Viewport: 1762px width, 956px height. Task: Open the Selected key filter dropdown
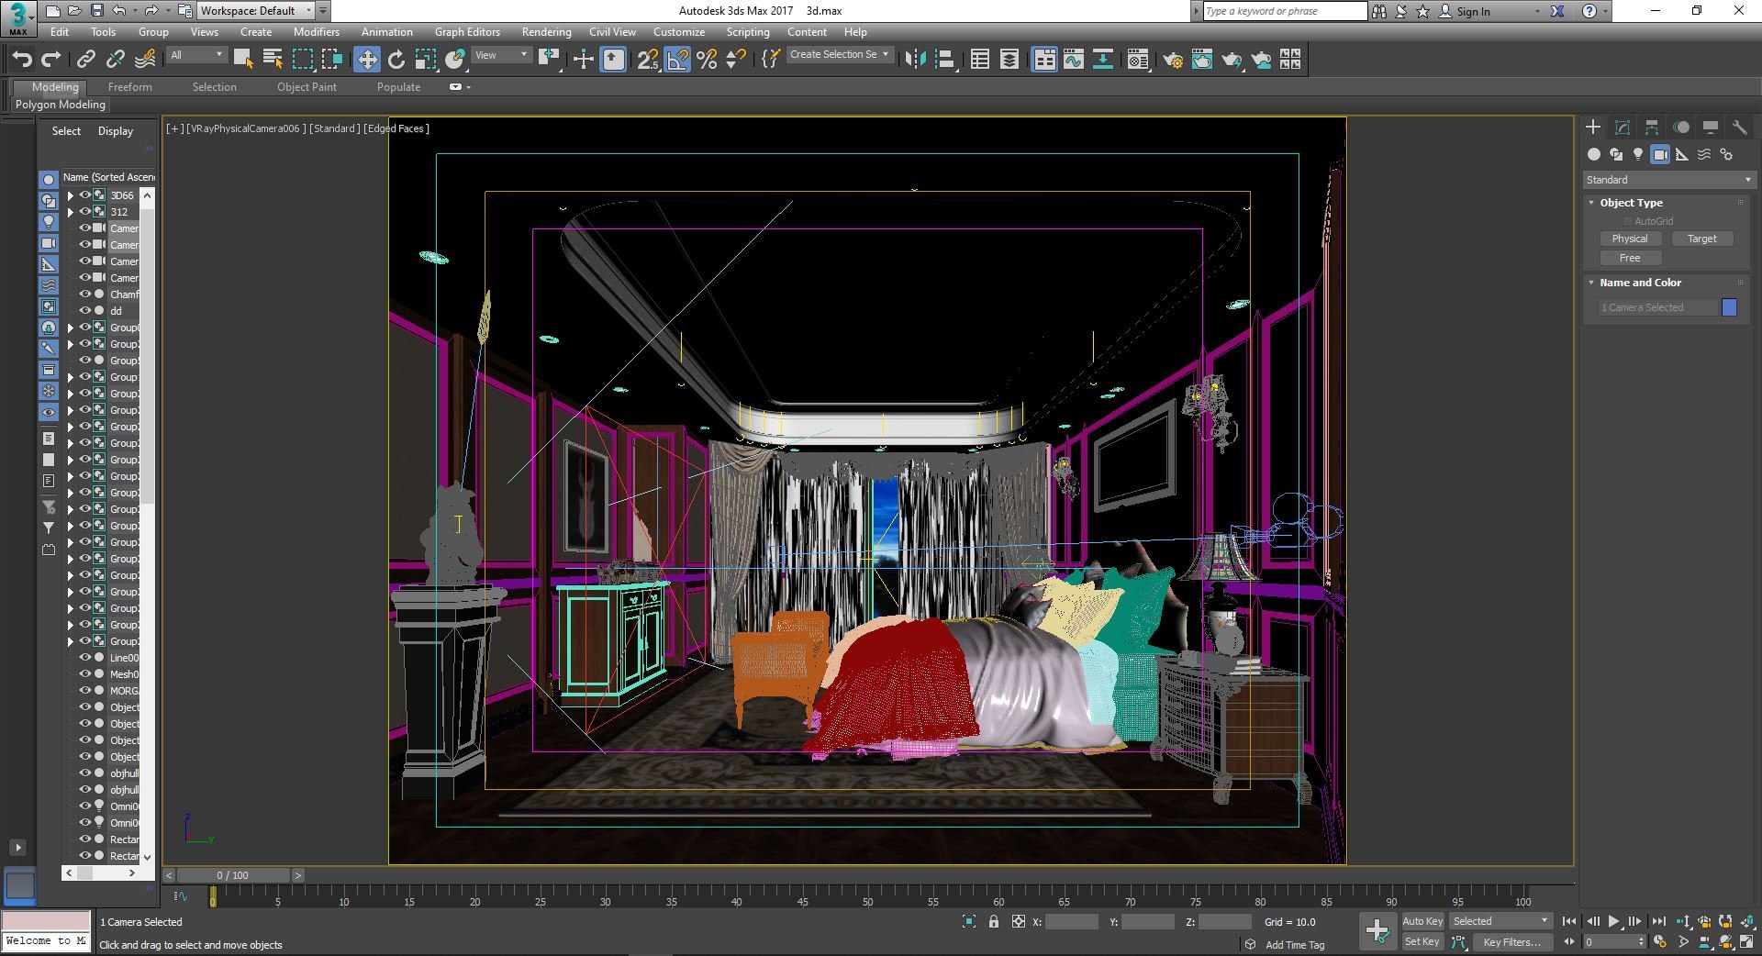click(x=1500, y=921)
